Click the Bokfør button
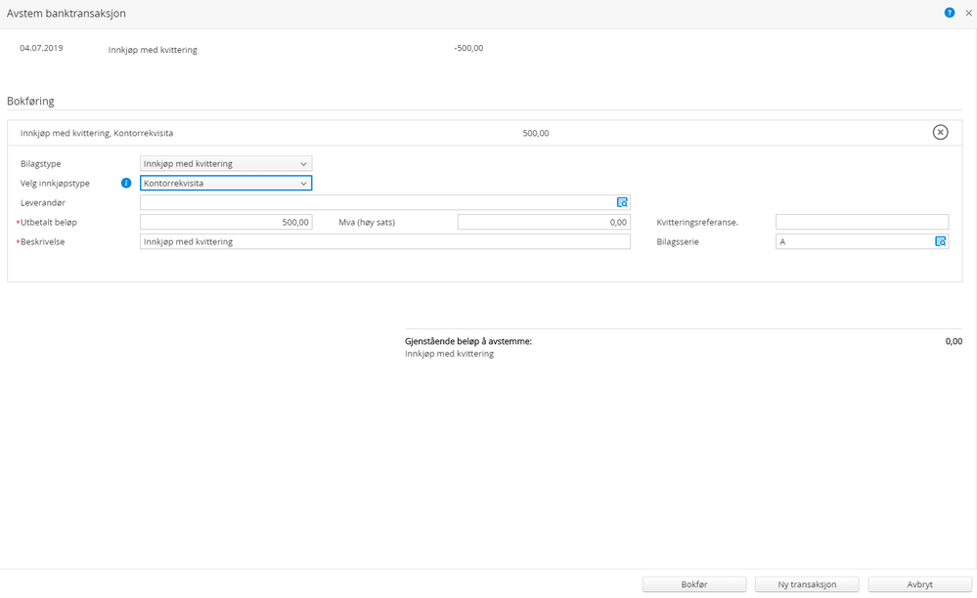Screen dimensions: 977x598 coord(694,584)
